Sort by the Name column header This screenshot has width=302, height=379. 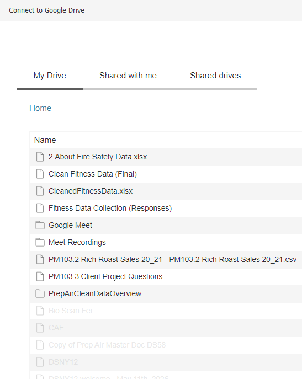45,140
